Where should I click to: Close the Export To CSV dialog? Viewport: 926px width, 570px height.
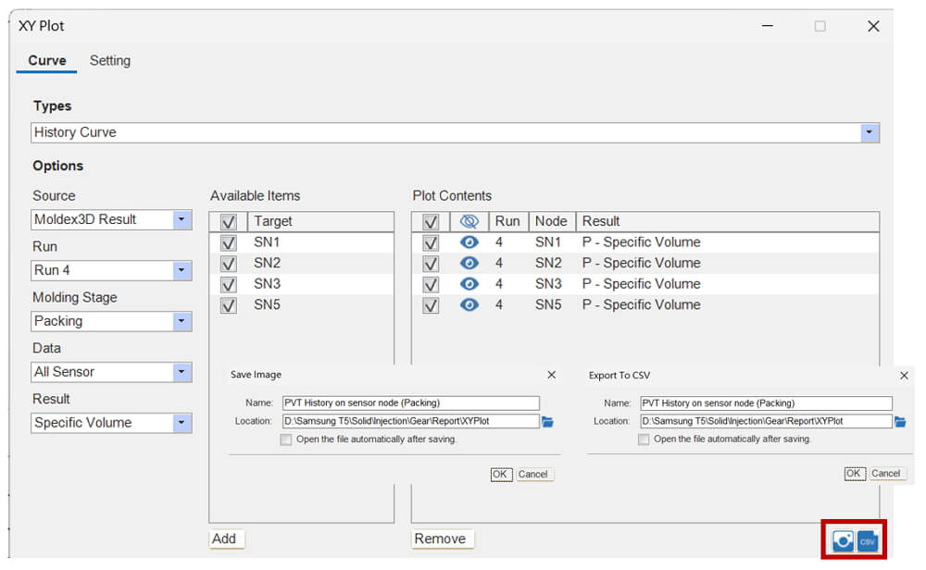904,376
